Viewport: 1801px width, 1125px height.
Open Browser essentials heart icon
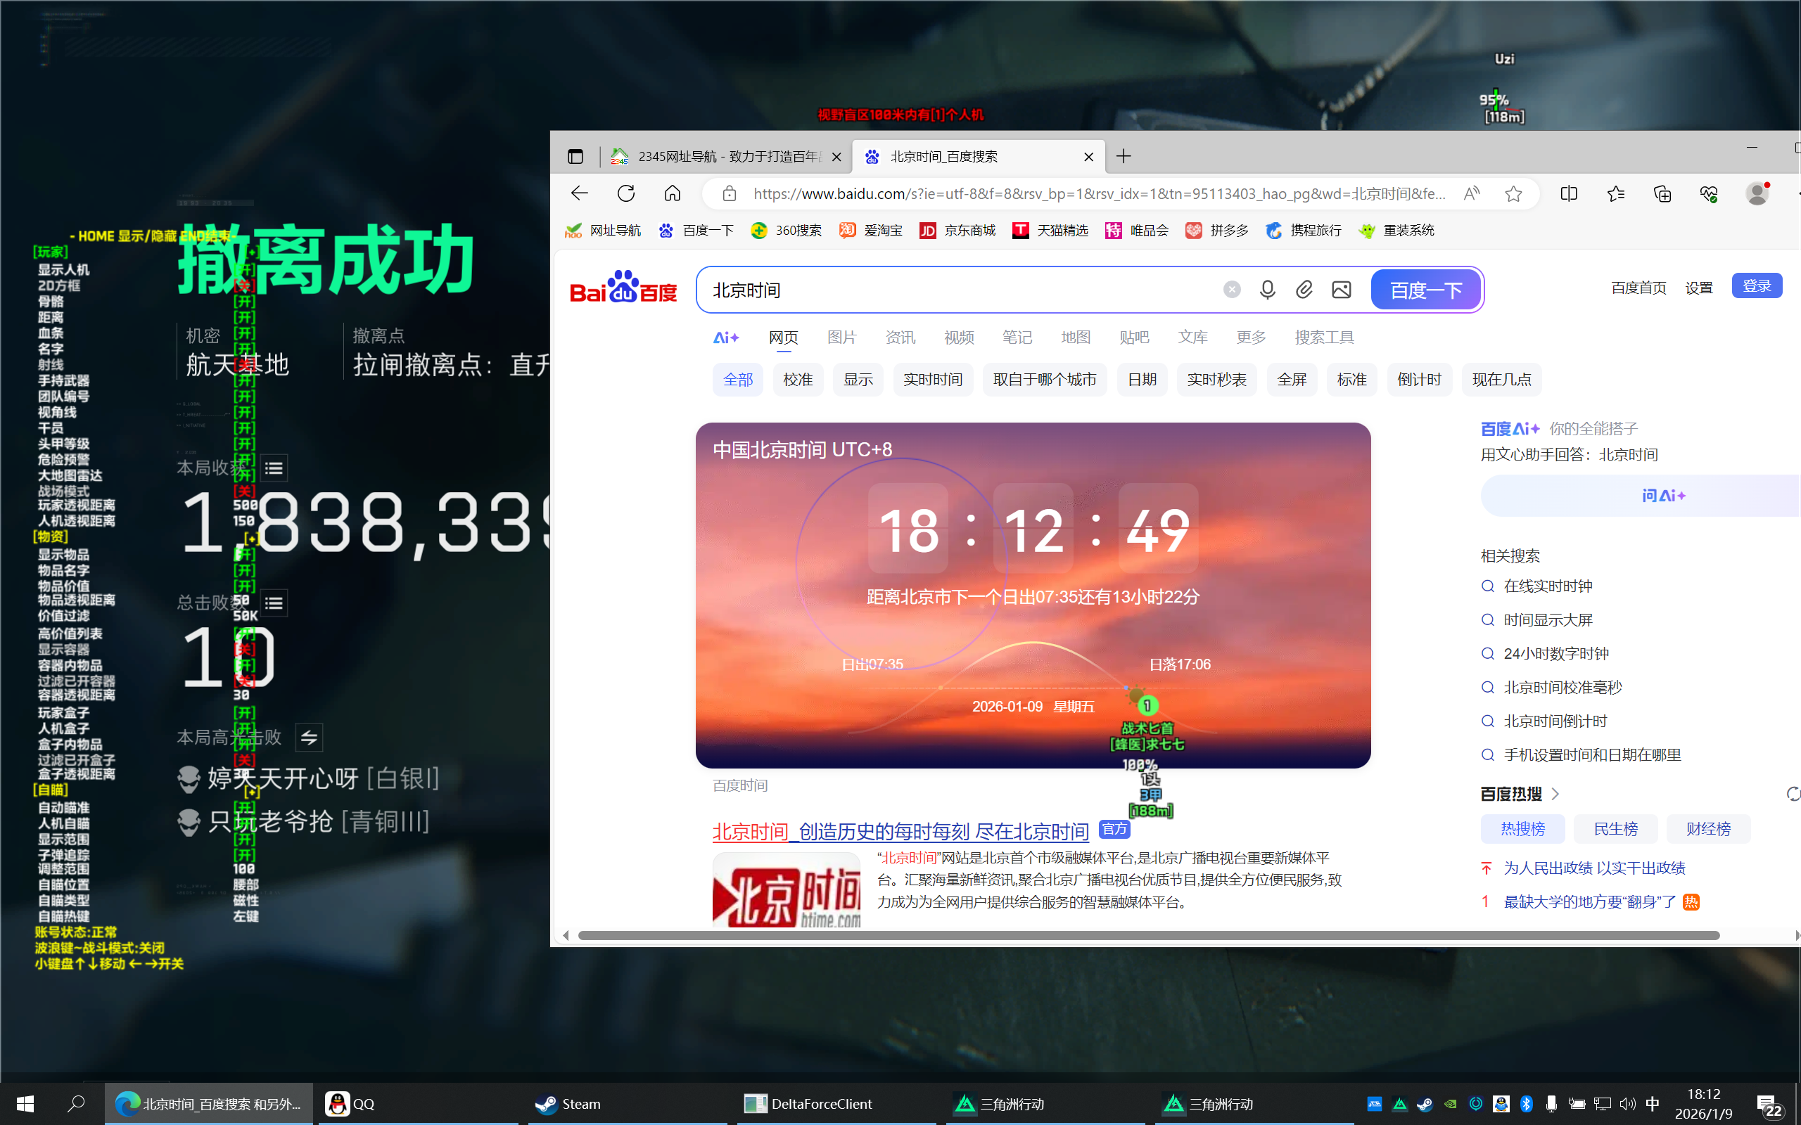click(x=1709, y=193)
